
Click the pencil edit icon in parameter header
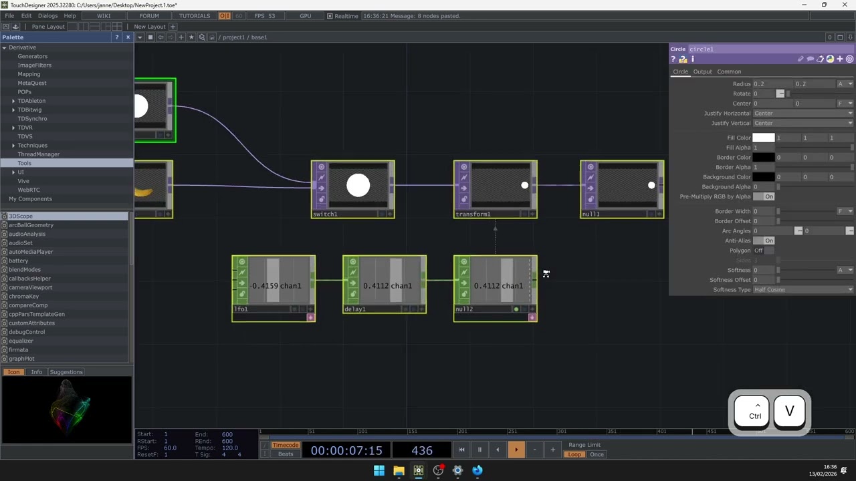click(800, 59)
